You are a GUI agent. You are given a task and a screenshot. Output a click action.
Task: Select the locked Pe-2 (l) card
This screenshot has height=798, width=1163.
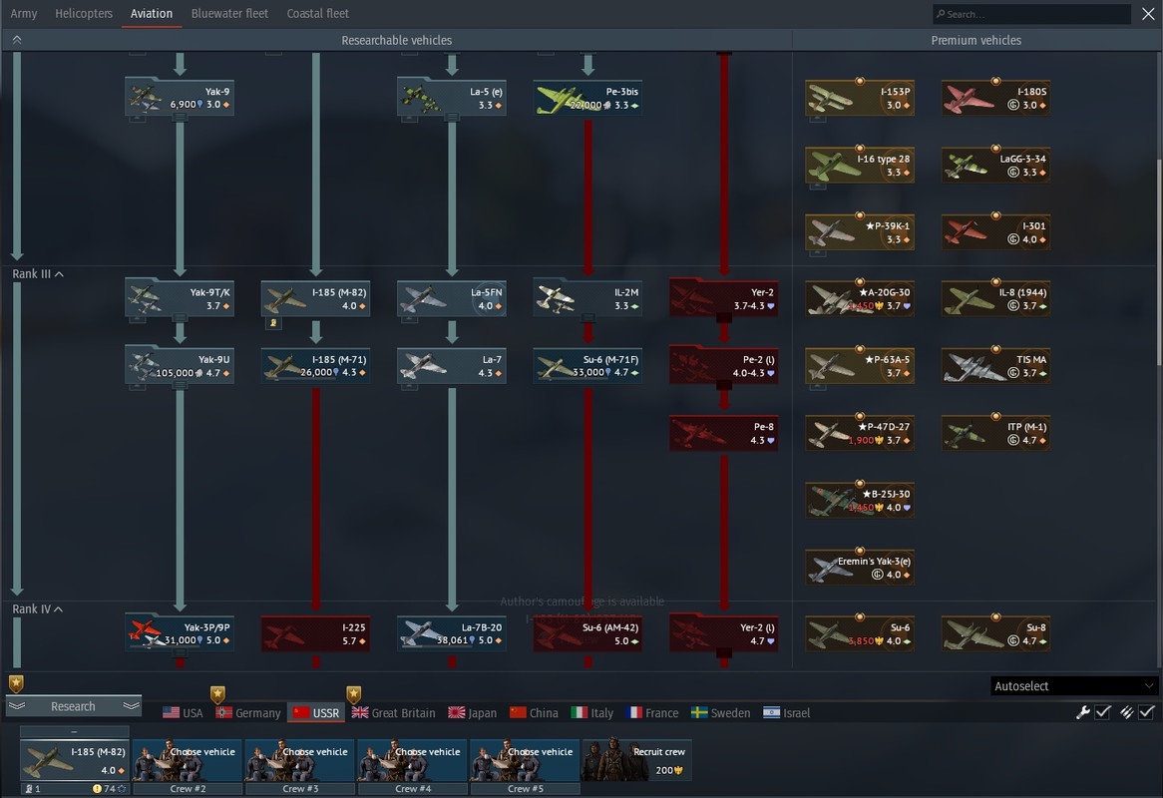pos(724,366)
